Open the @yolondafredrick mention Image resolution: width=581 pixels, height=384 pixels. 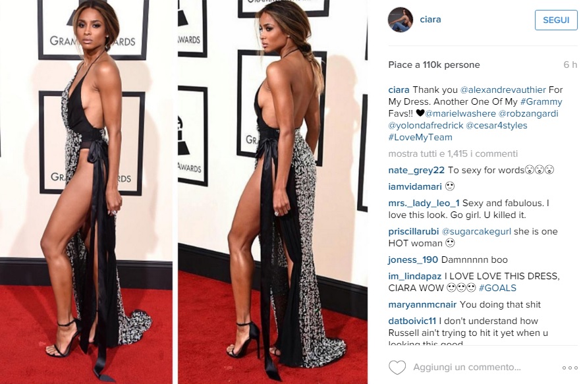click(426, 125)
